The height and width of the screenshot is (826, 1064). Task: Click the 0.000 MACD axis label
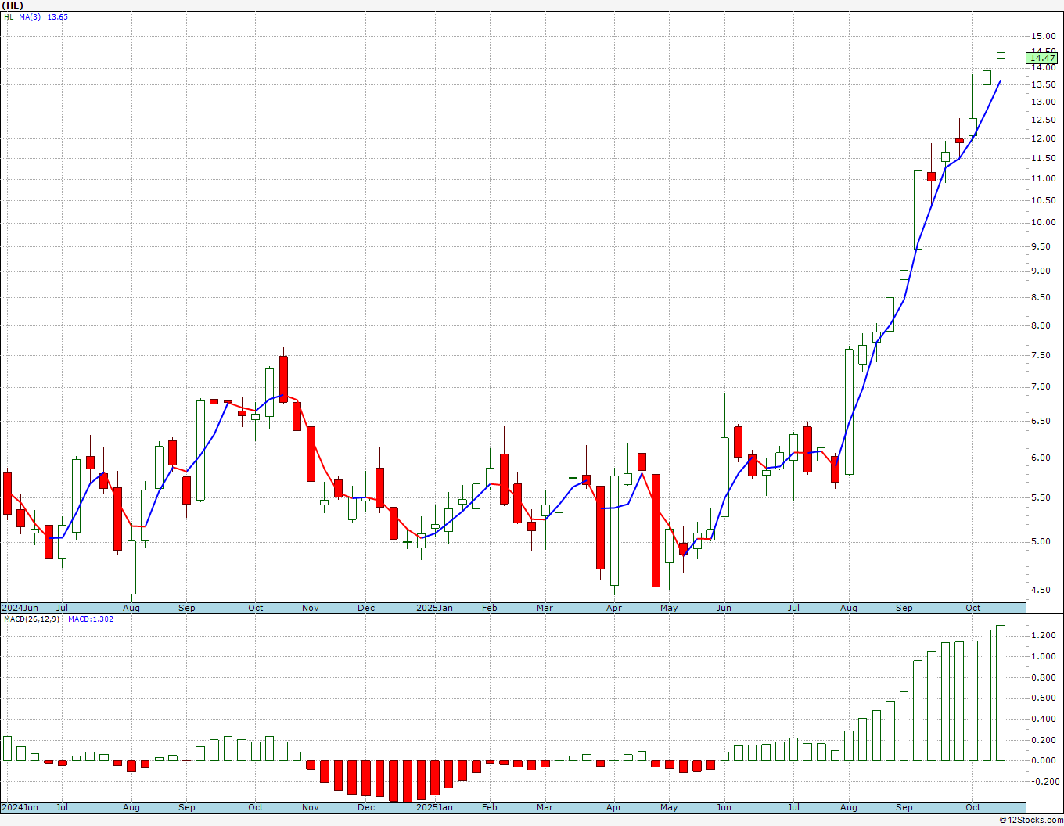point(1042,760)
